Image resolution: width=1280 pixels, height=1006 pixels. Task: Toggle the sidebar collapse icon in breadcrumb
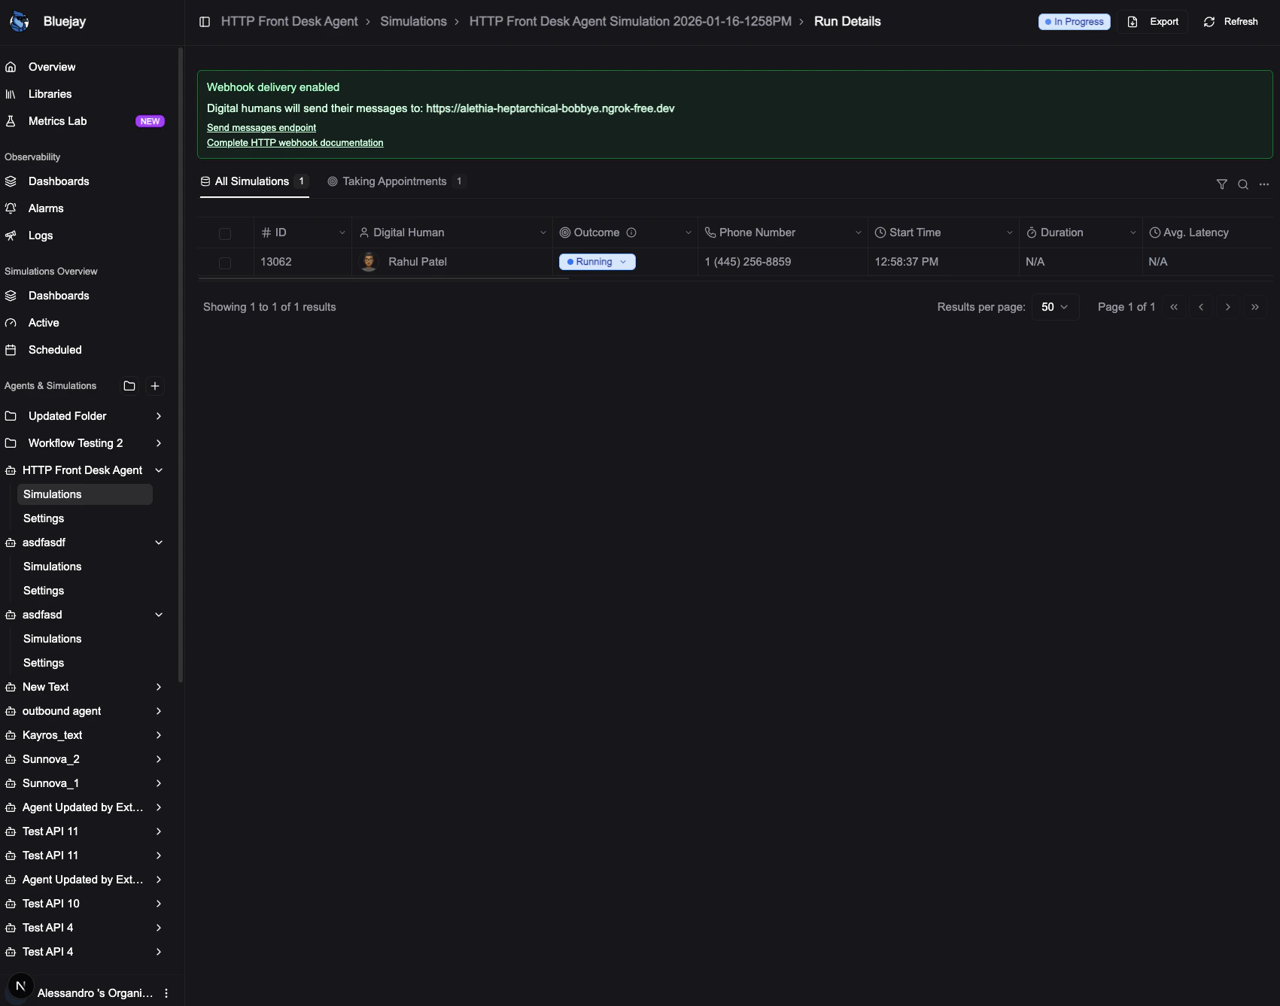tap(204, 22)
